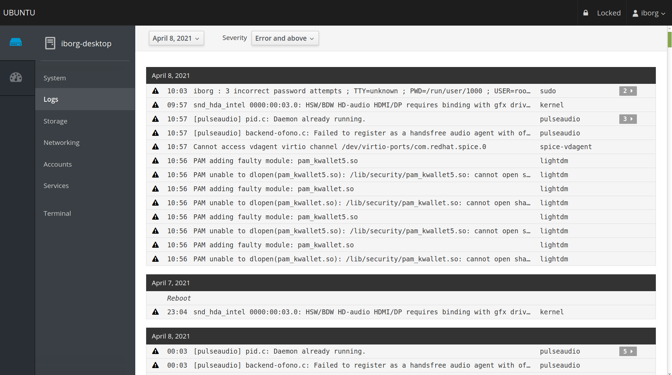Select Networking in the sidebar
Screen dimensions: 672x375
coord(61,142)
